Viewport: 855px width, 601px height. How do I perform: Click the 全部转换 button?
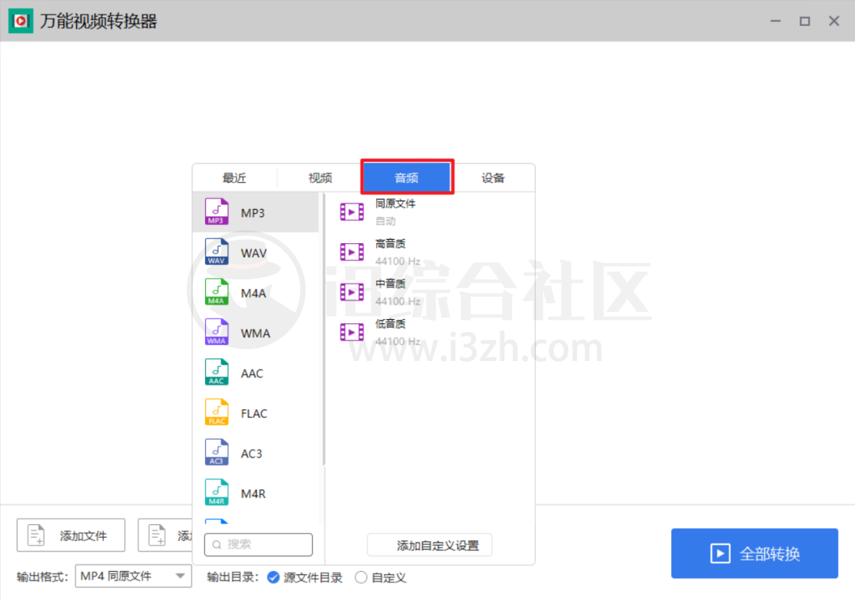754,553
